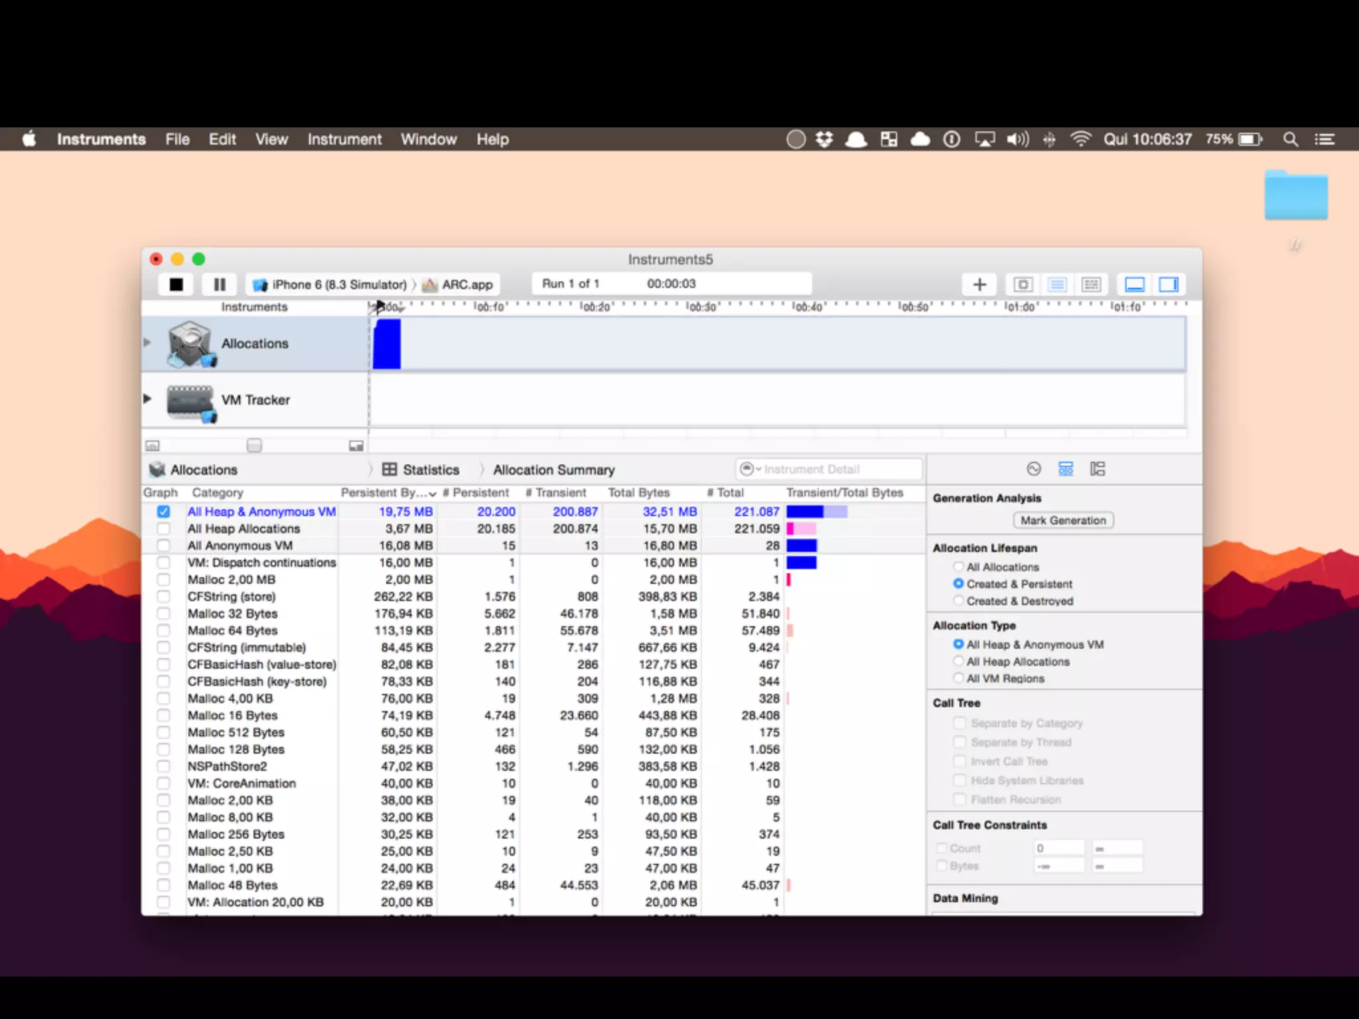Open the record settings inspector icon
The image size is (1359, 1019).
(x=1033, y=469)
